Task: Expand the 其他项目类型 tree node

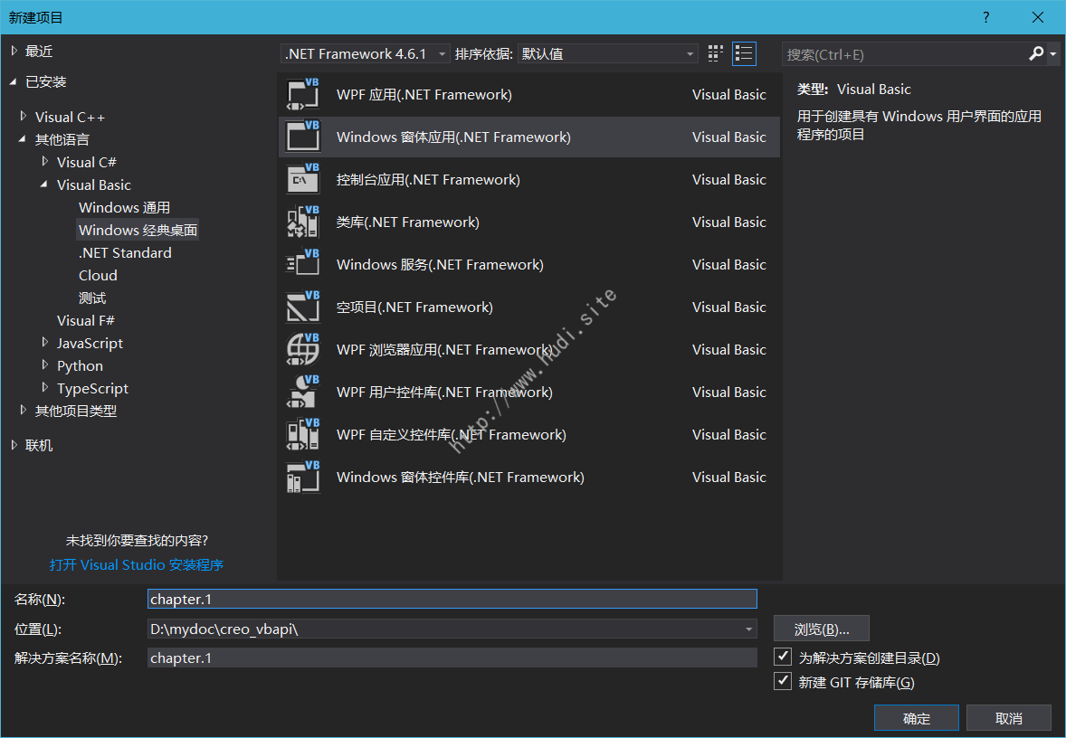Action: coord(24,411)
